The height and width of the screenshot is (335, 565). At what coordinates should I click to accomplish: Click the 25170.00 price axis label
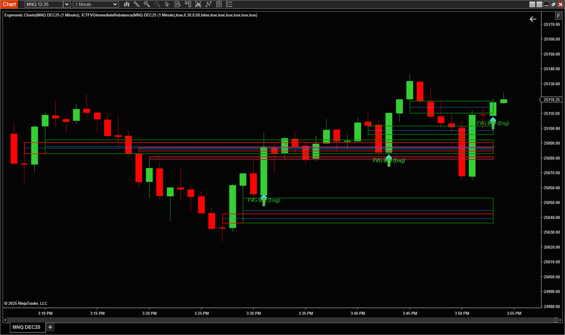(551, 24)
